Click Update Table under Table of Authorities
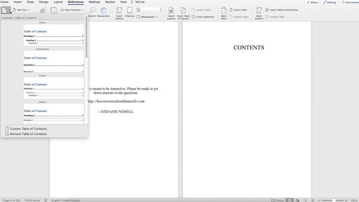 275,17
